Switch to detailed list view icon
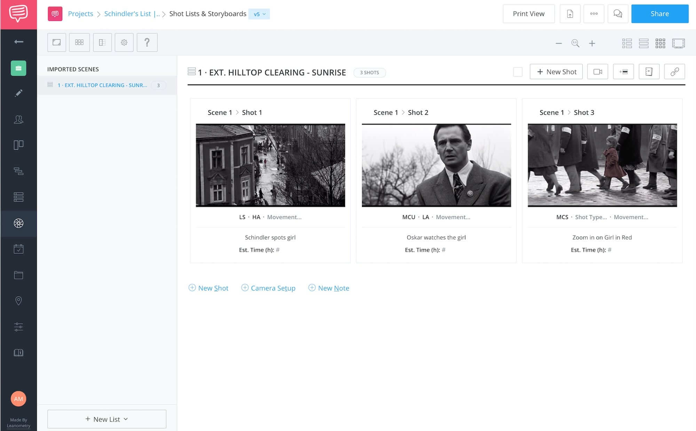The height and width of the screenshot is (431, 696). coord(627,43)
